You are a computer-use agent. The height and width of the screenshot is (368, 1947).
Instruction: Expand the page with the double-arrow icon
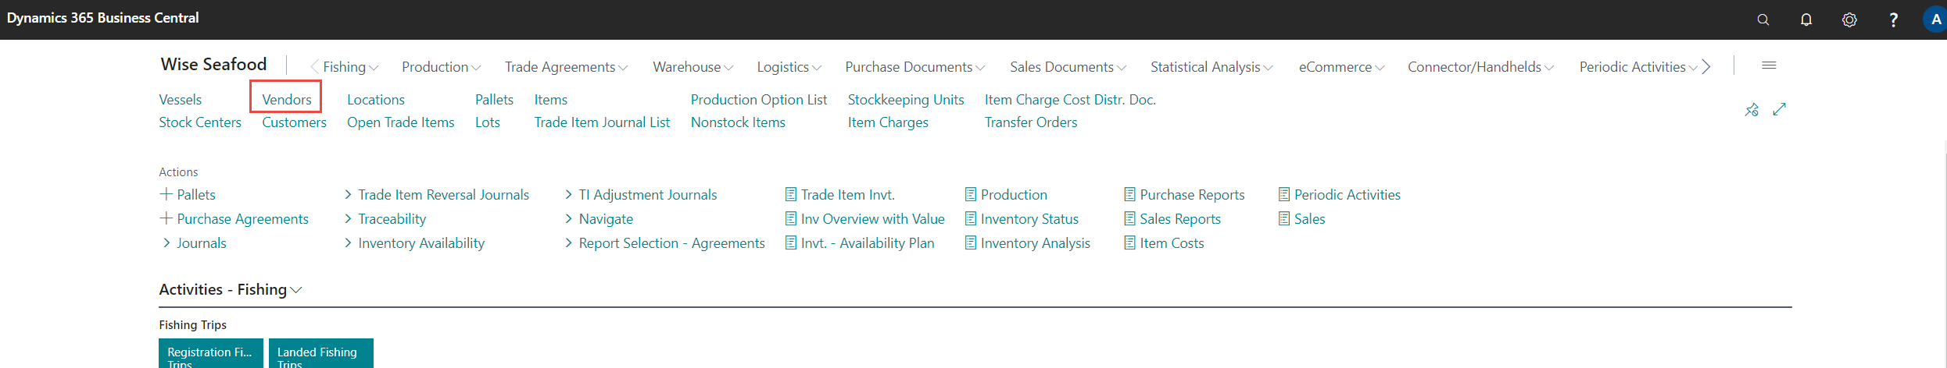coord(1780,110)
